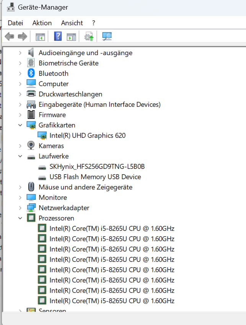Click the monitor icon beside Computer
The height and width of the screenshot is (325, 246).
coord(31,83)
